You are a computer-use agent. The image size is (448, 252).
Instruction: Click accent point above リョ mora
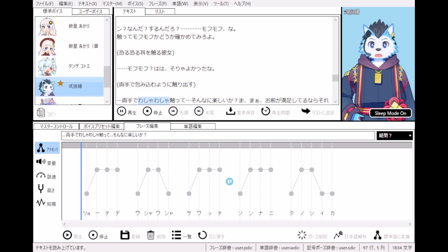click(x=87, y=194)
